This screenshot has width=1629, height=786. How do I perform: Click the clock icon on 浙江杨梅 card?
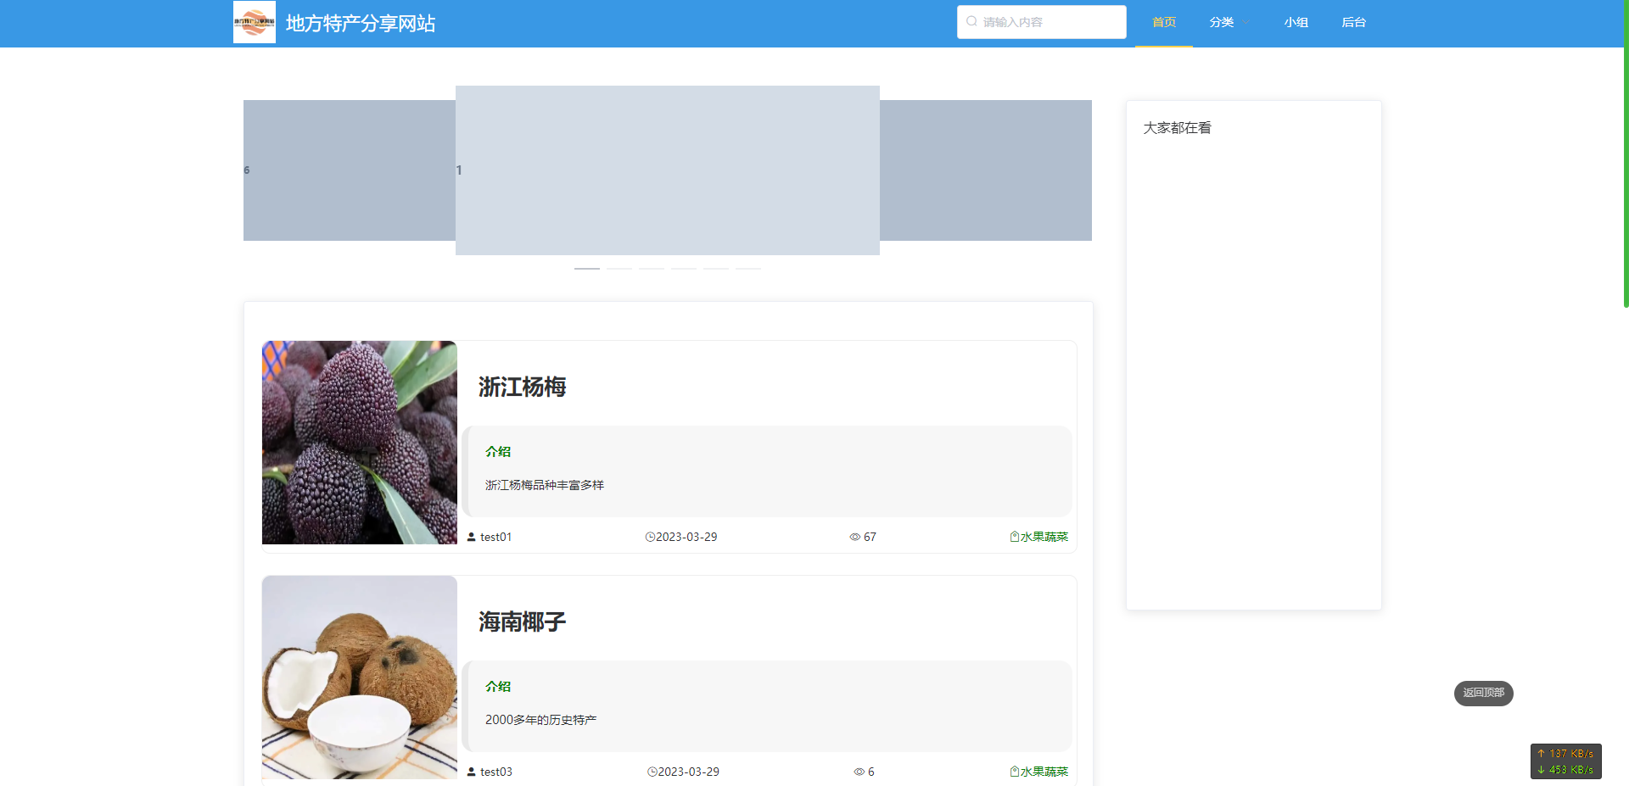pyautogui.click(x=650, y=537)
